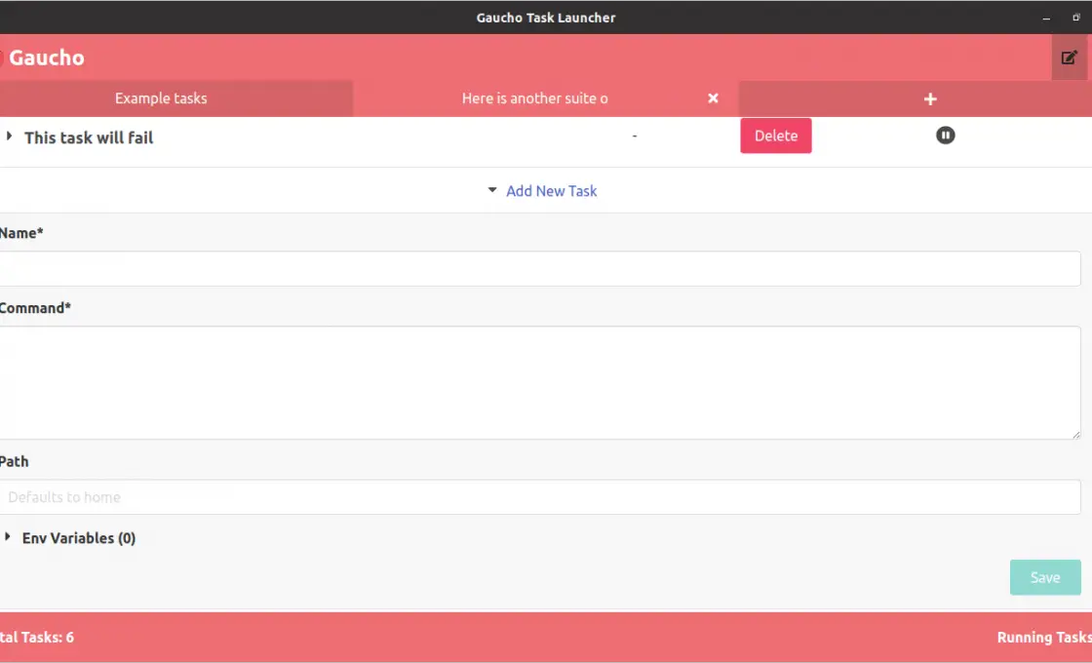
Task: Click the edit pencil icon in header
Action: click(x=1069, y=58)
